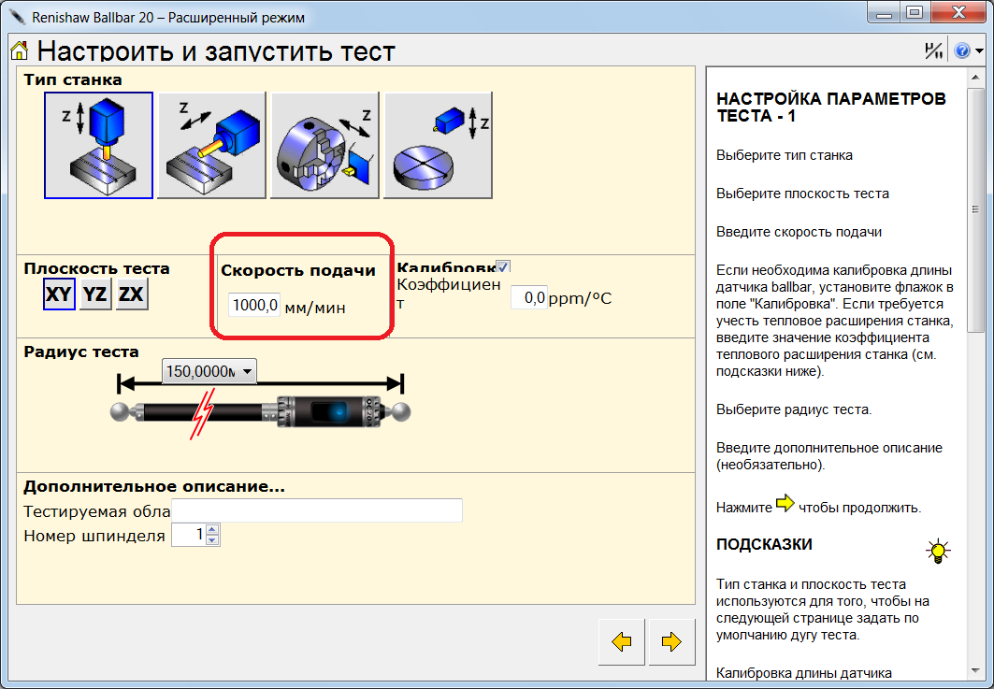The height and width of the screenshot is (689, 994).
Task: Click the help panel scroll-up arrow
Action: (975, 78)
